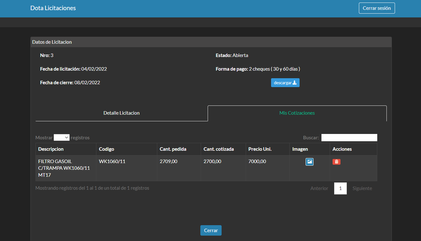Select page 1 in the pagination
This screenshot has height=241, width=421.
pos(340,188)
